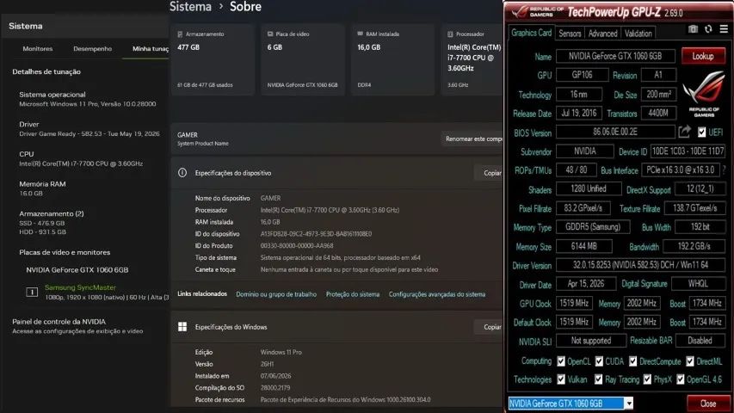Click the Memória RAM entry
Viewport: 734px width, 413px height.
(x=42, y=188)
